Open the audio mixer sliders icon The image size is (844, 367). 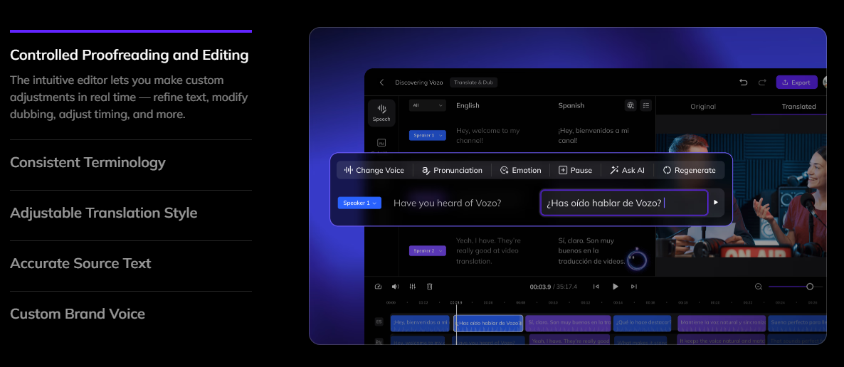(x=412, y=287)
